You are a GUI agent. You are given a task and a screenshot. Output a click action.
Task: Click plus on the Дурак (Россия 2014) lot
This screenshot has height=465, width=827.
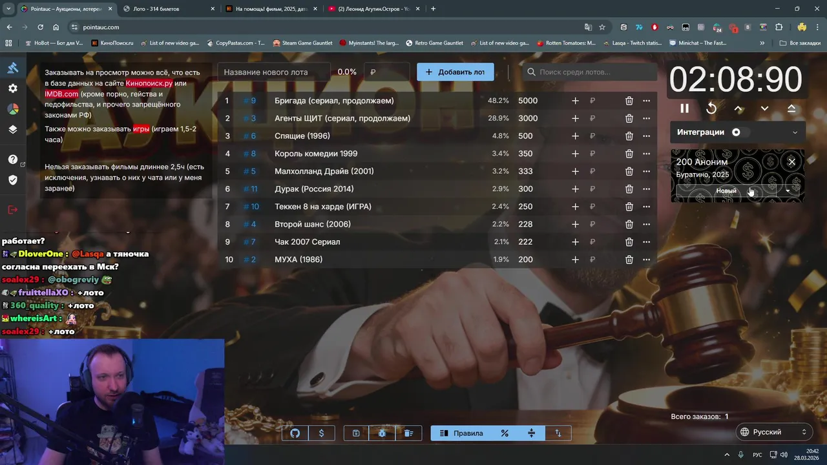(x=575, y=189)
